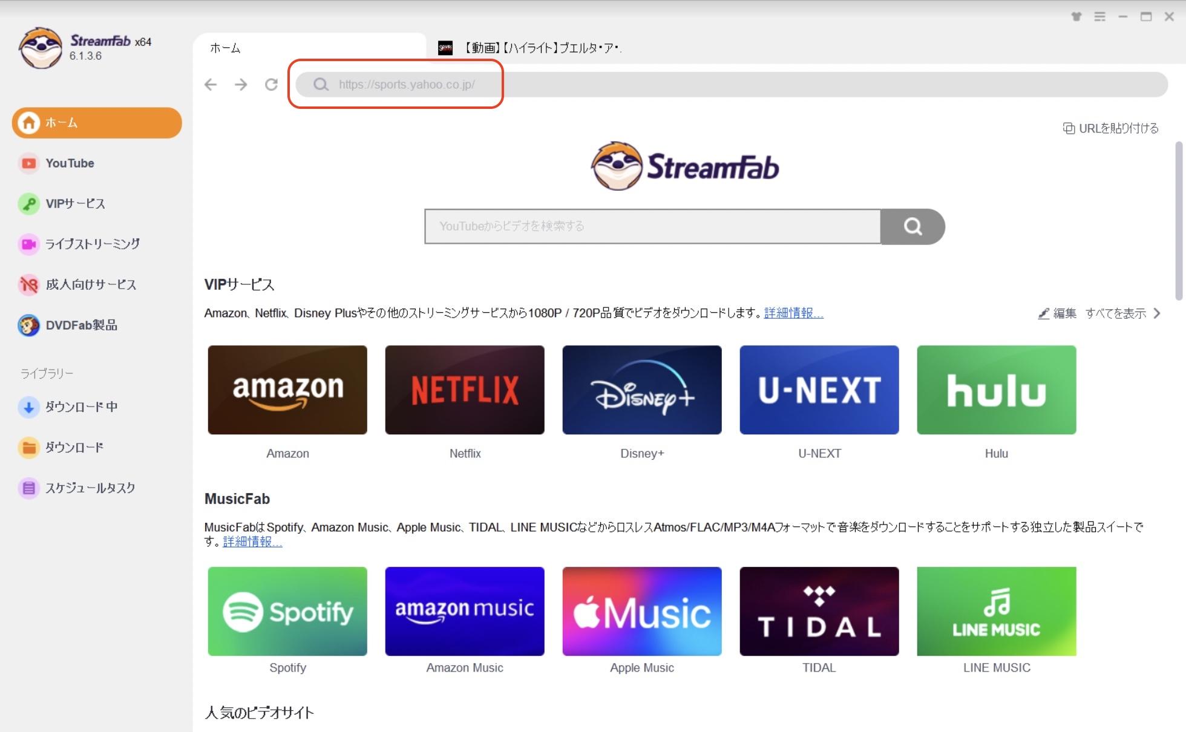The image size is (1186, 732).
Task: Open the U-NEXT service tile
Action: 819,390
